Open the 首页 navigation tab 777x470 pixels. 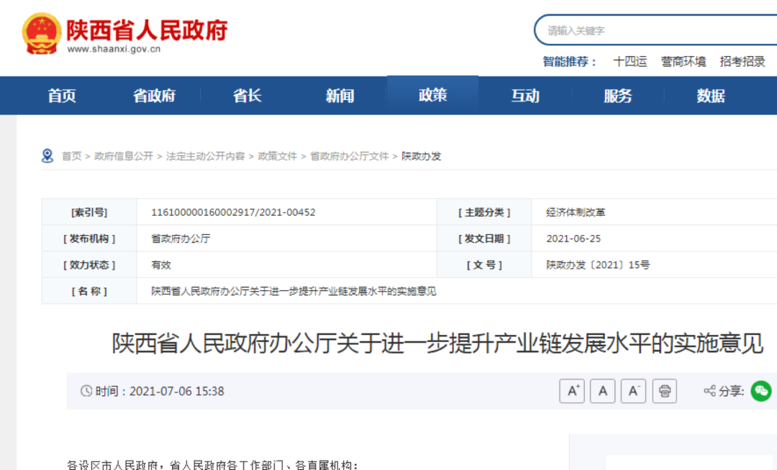(62, 96)
